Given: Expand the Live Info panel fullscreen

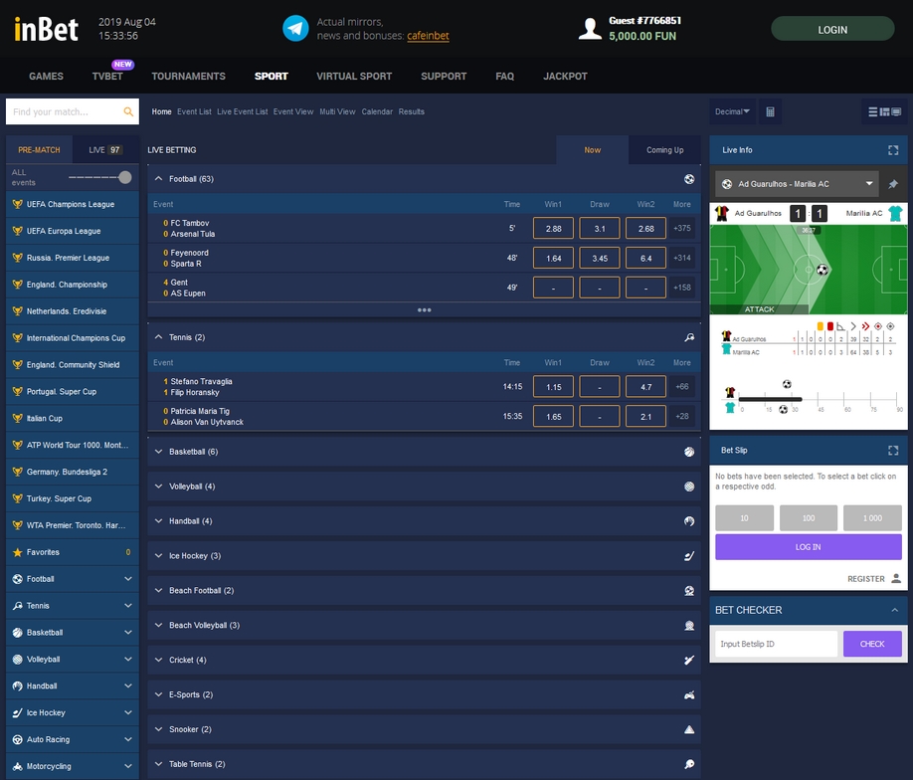Looking at the screenshot, I should (x=893, y=150).
